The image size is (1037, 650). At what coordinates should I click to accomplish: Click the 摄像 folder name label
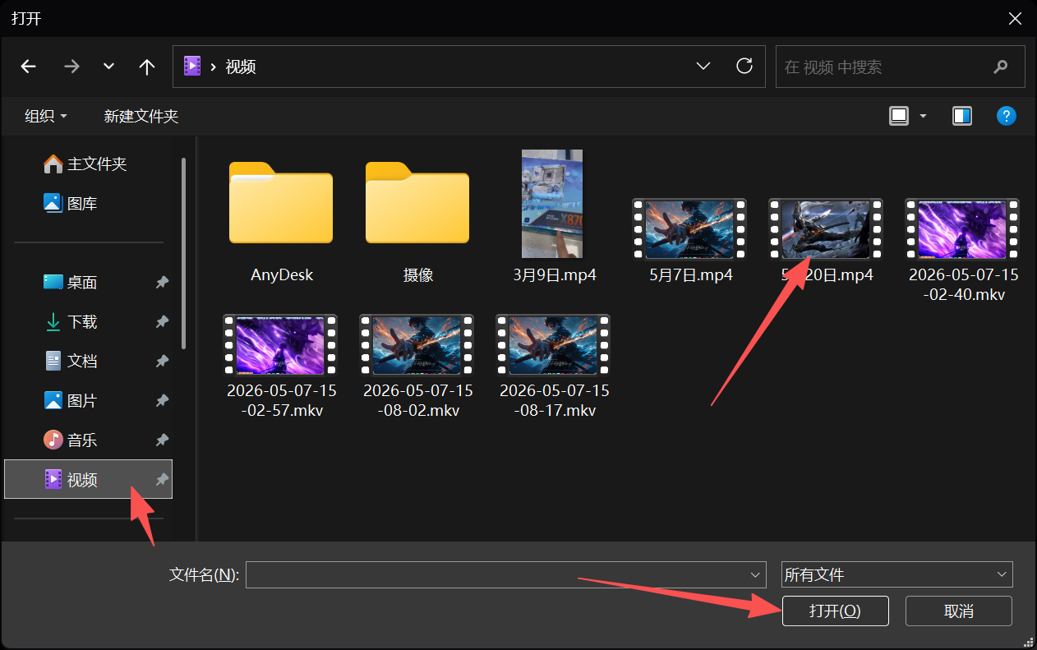[418, 275]
